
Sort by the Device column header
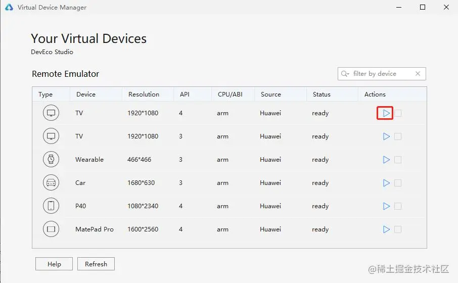(86, 95)
